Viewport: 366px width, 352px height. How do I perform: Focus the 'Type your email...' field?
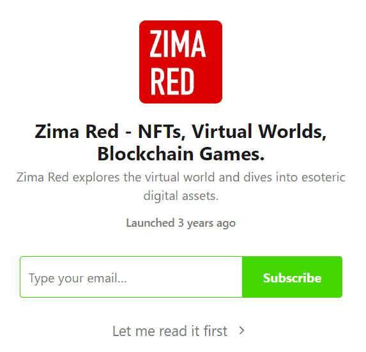coord(131,277)
